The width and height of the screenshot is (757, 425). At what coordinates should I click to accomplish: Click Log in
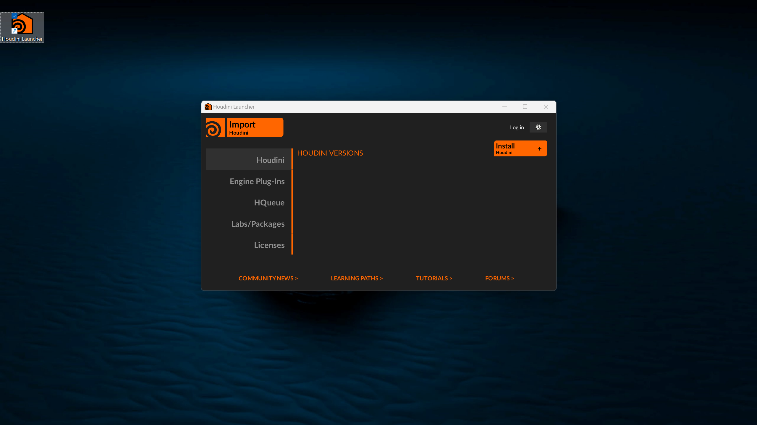point(517,127)
